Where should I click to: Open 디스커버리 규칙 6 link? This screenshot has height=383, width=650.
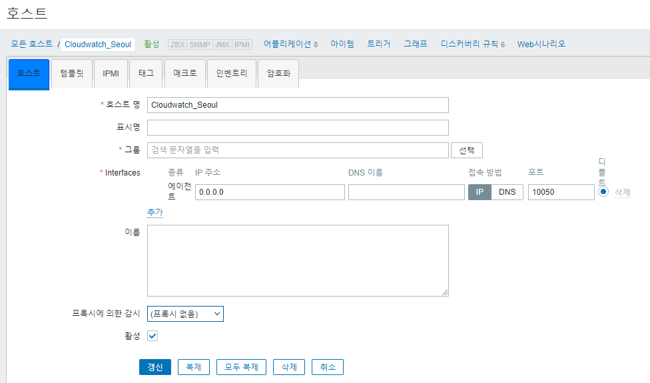click(473, 44)
